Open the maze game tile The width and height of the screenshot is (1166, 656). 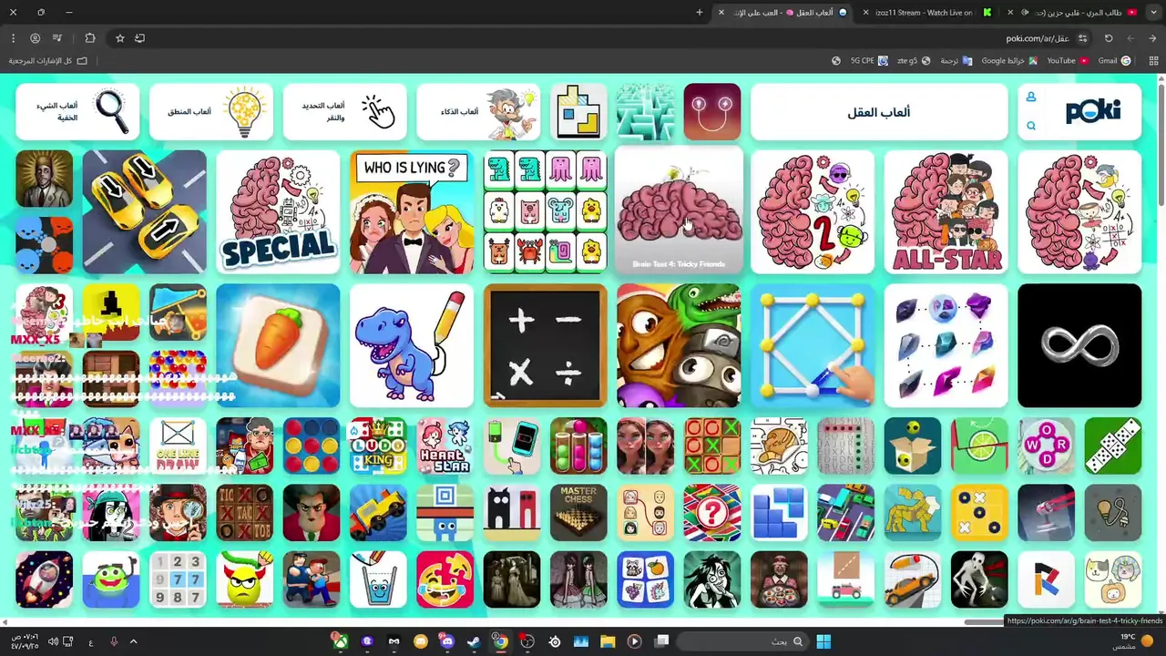pos(645,112)
